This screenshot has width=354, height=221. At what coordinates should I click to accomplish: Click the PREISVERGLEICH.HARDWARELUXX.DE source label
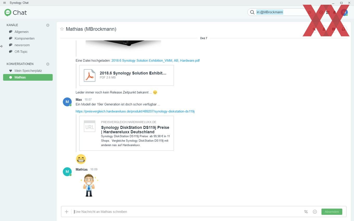pos(129,122)
